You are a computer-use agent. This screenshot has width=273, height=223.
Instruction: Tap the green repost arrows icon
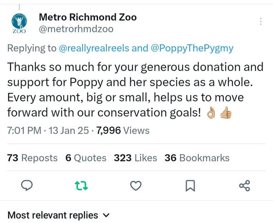81,185
